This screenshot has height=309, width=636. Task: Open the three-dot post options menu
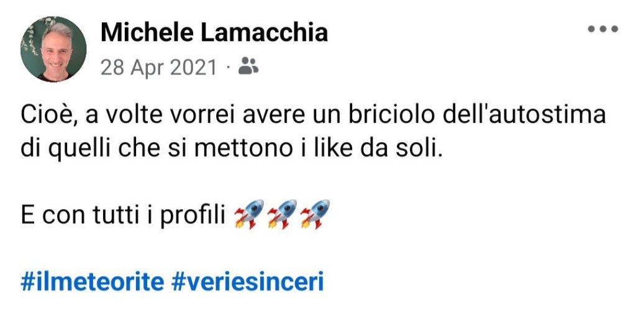[x=604, y=29]
